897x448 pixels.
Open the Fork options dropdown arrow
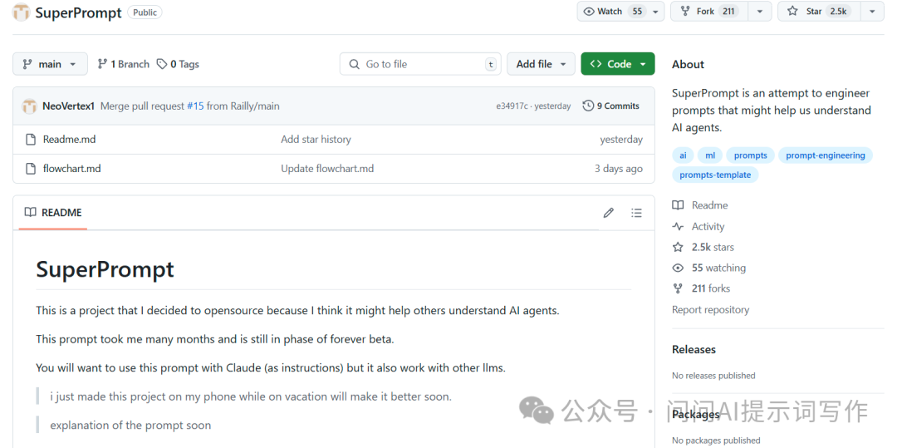(x=760, y=12)
